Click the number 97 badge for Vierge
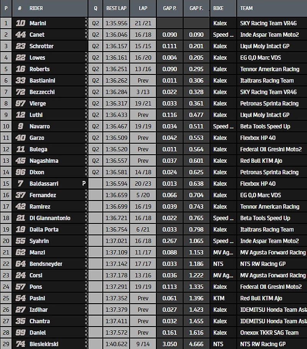 point(20,104)
